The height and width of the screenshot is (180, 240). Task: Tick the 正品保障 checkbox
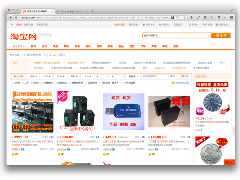(x=86, y=83)
